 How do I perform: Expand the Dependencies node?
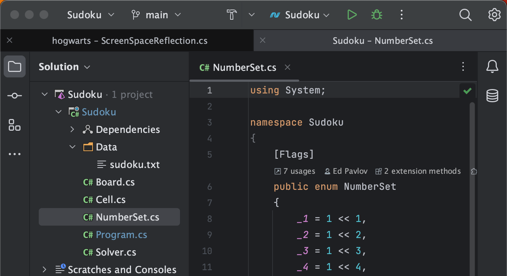[72, 130]
